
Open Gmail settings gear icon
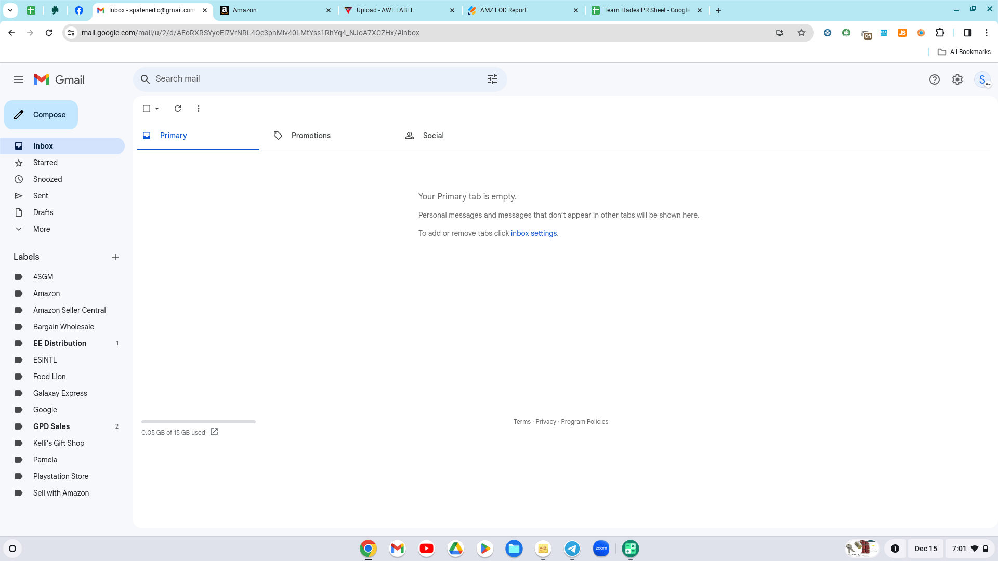tap(957, 79)
